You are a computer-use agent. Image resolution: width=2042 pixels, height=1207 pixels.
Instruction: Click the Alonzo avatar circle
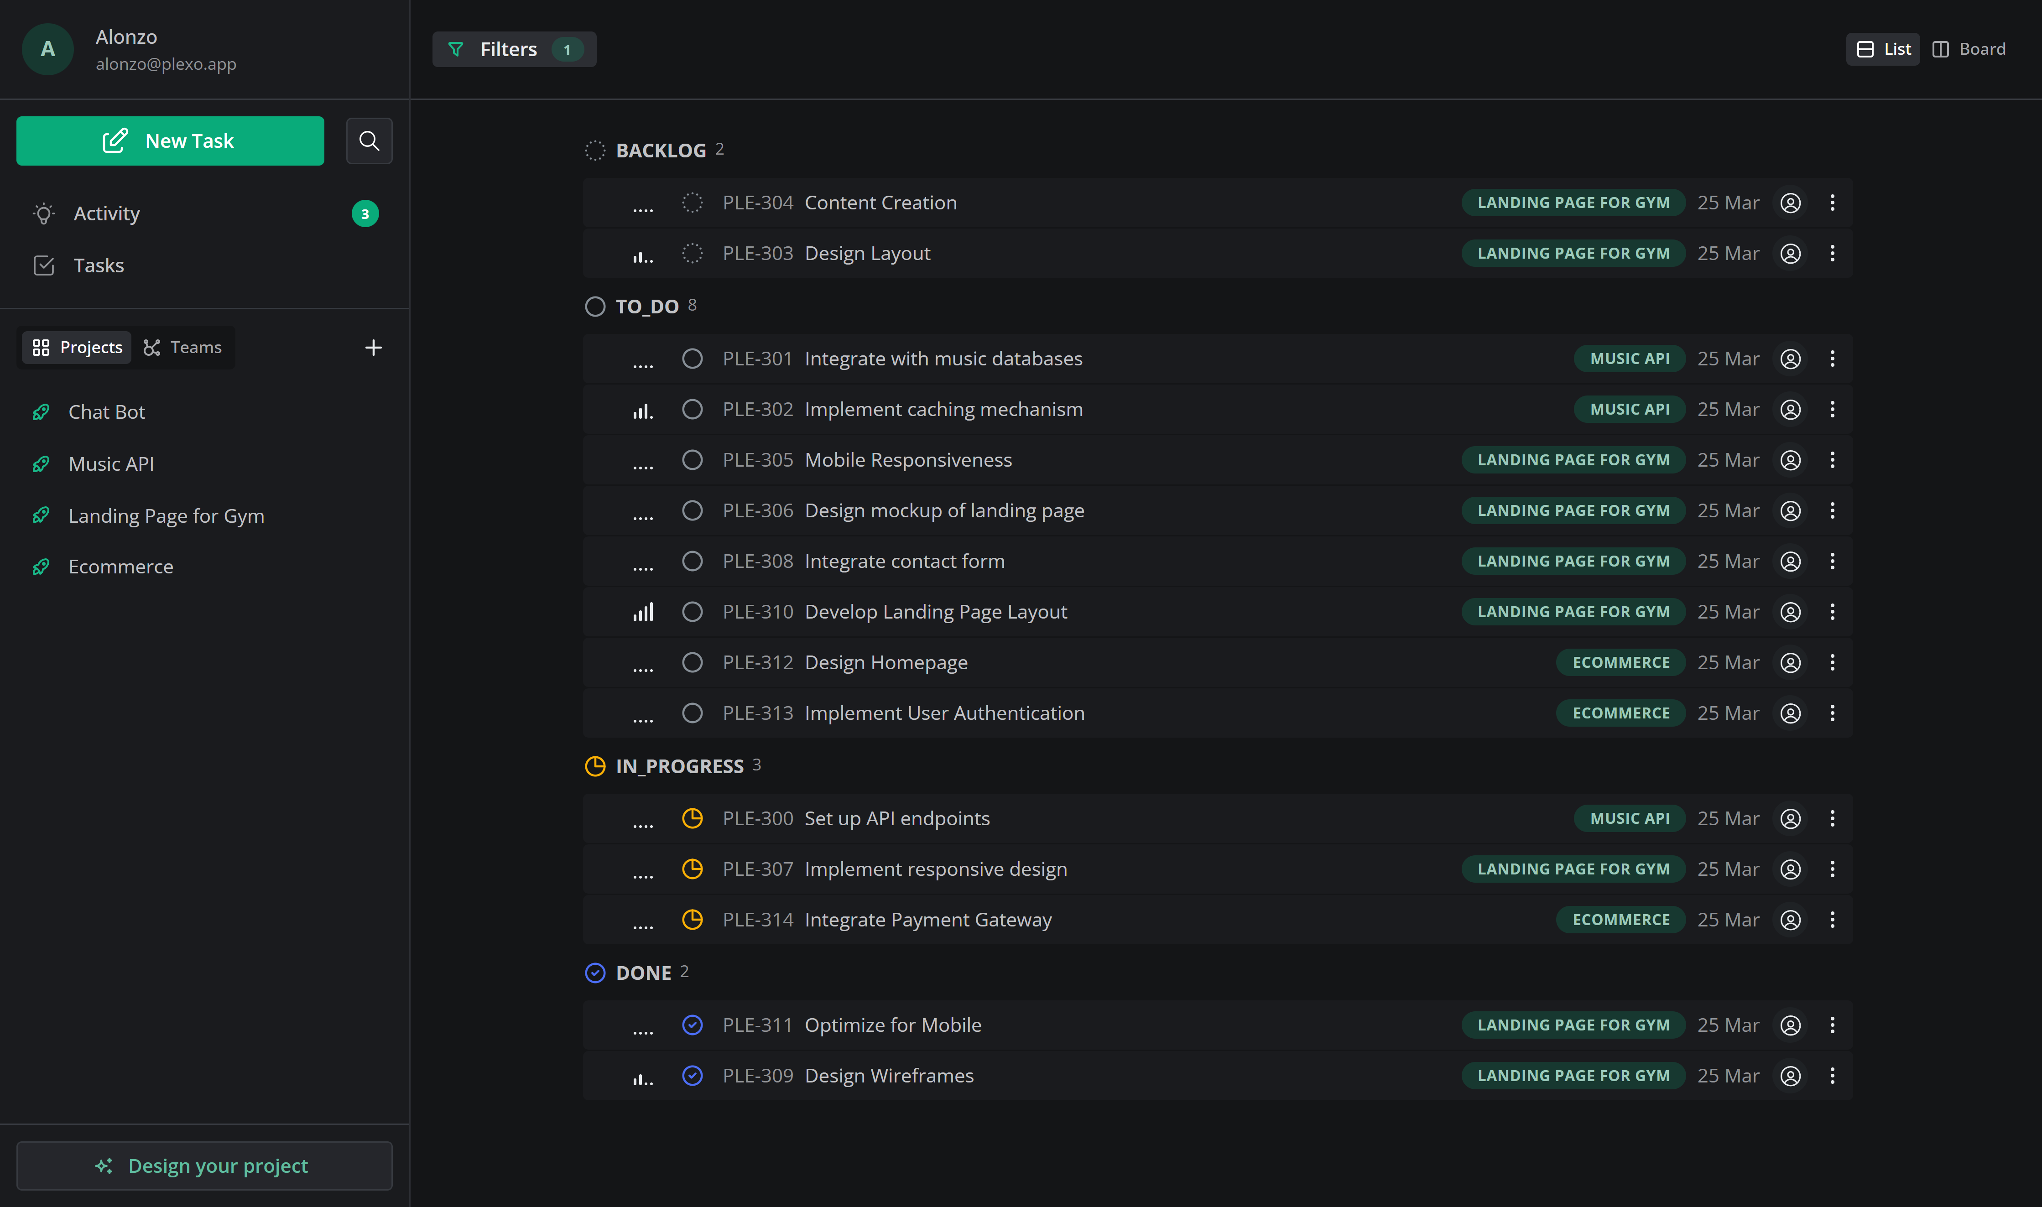point(48,49)
